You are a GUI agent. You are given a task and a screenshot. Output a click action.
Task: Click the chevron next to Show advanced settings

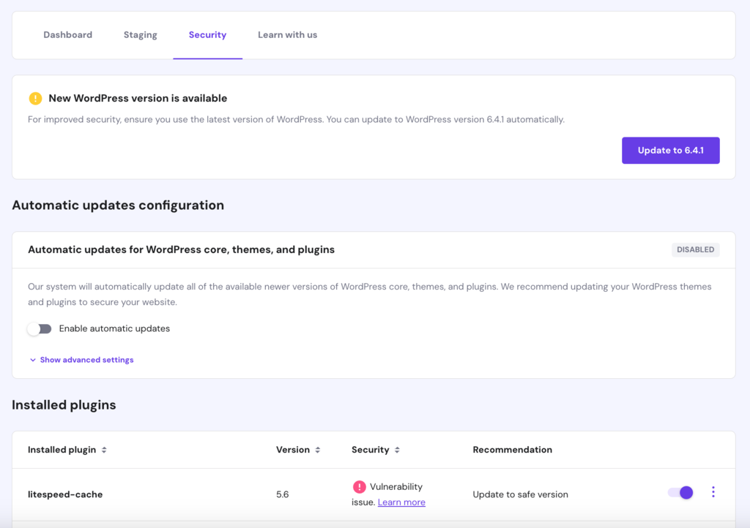point(32,360)
